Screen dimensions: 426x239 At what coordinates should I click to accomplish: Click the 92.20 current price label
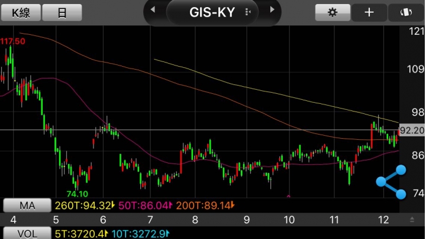[412, 130]
